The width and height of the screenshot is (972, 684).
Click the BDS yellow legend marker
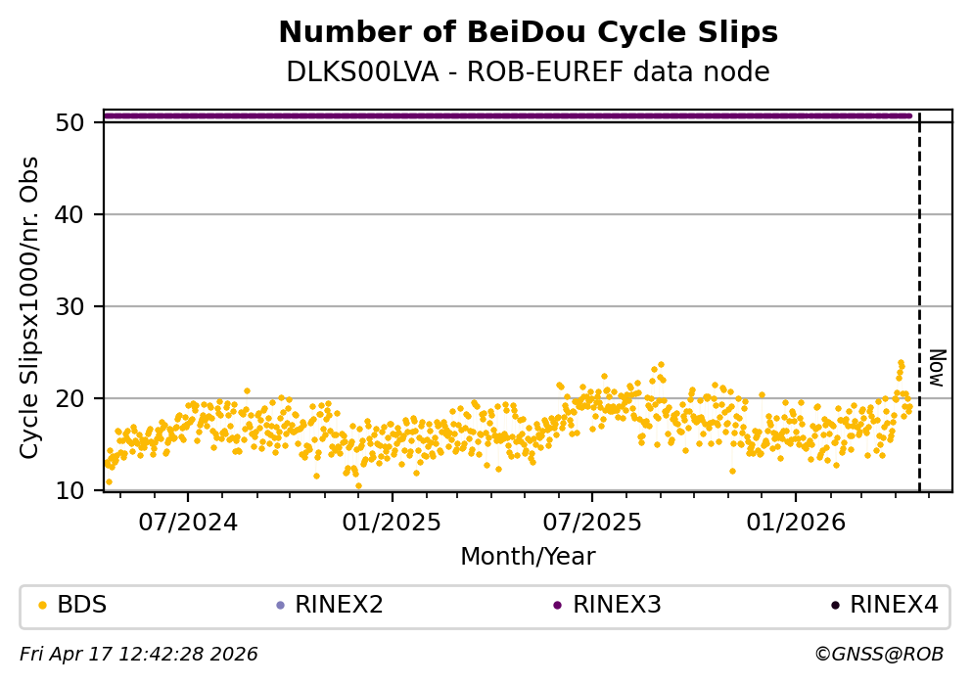click(x=42, y=606)
